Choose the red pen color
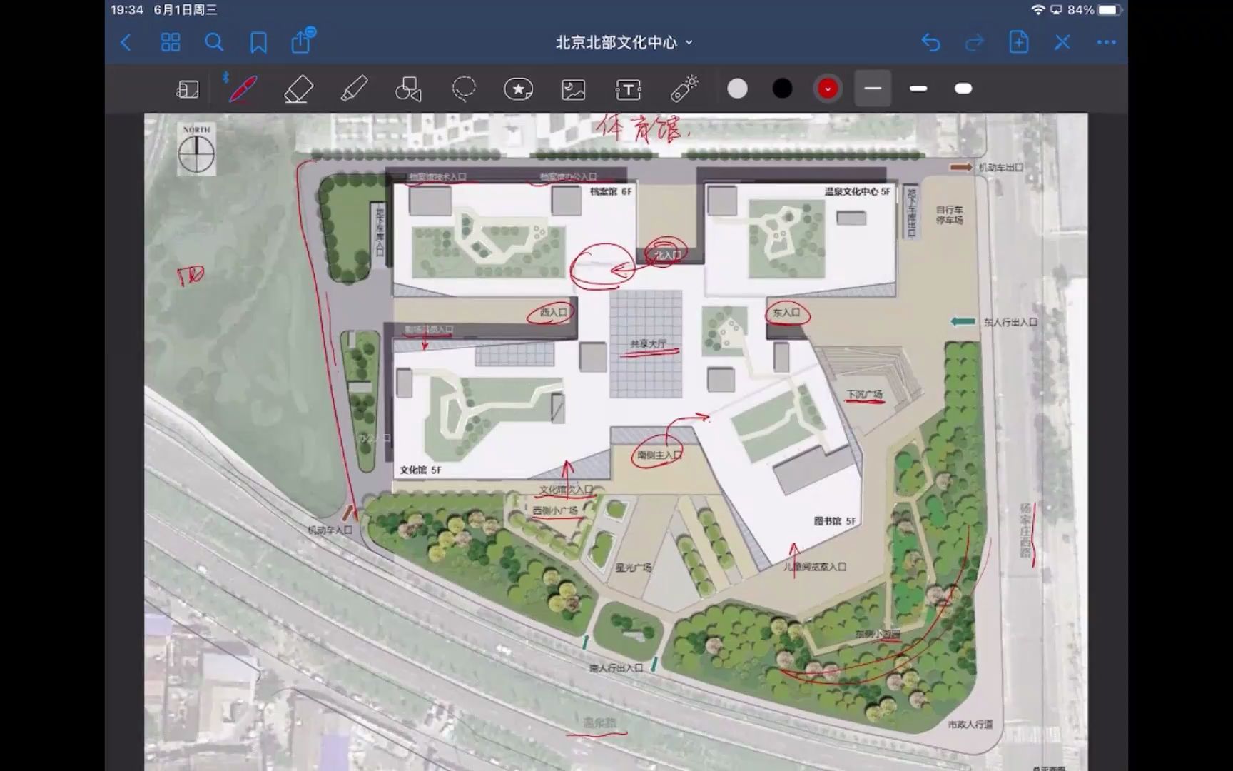This screenshot has width=1233, height=771. click(x=828, y=89)
